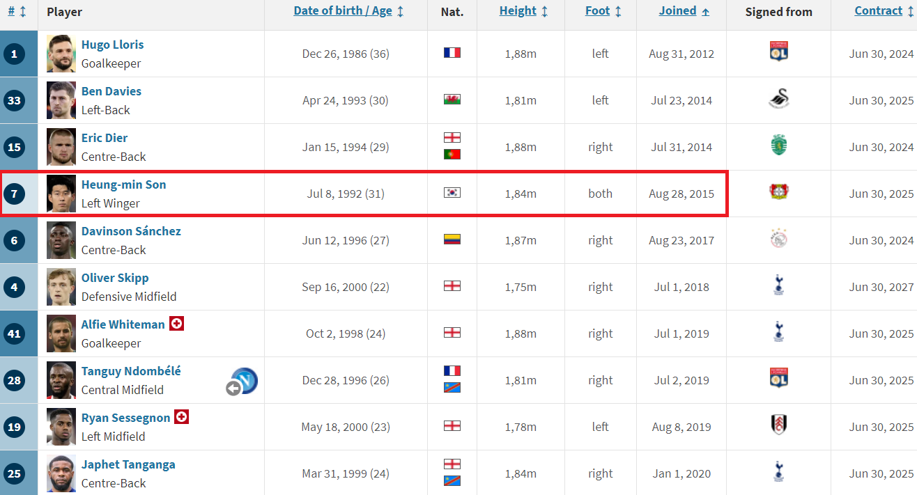The width and height of the screenshot is (917, 495).
Task: Click Hugo Lloris portrait thumbnail
Action: [61, 54]
